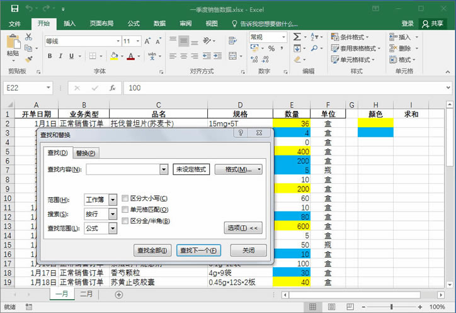
Task: Toggle 区分全/半角 checkbox
Action: click(125, 221)
